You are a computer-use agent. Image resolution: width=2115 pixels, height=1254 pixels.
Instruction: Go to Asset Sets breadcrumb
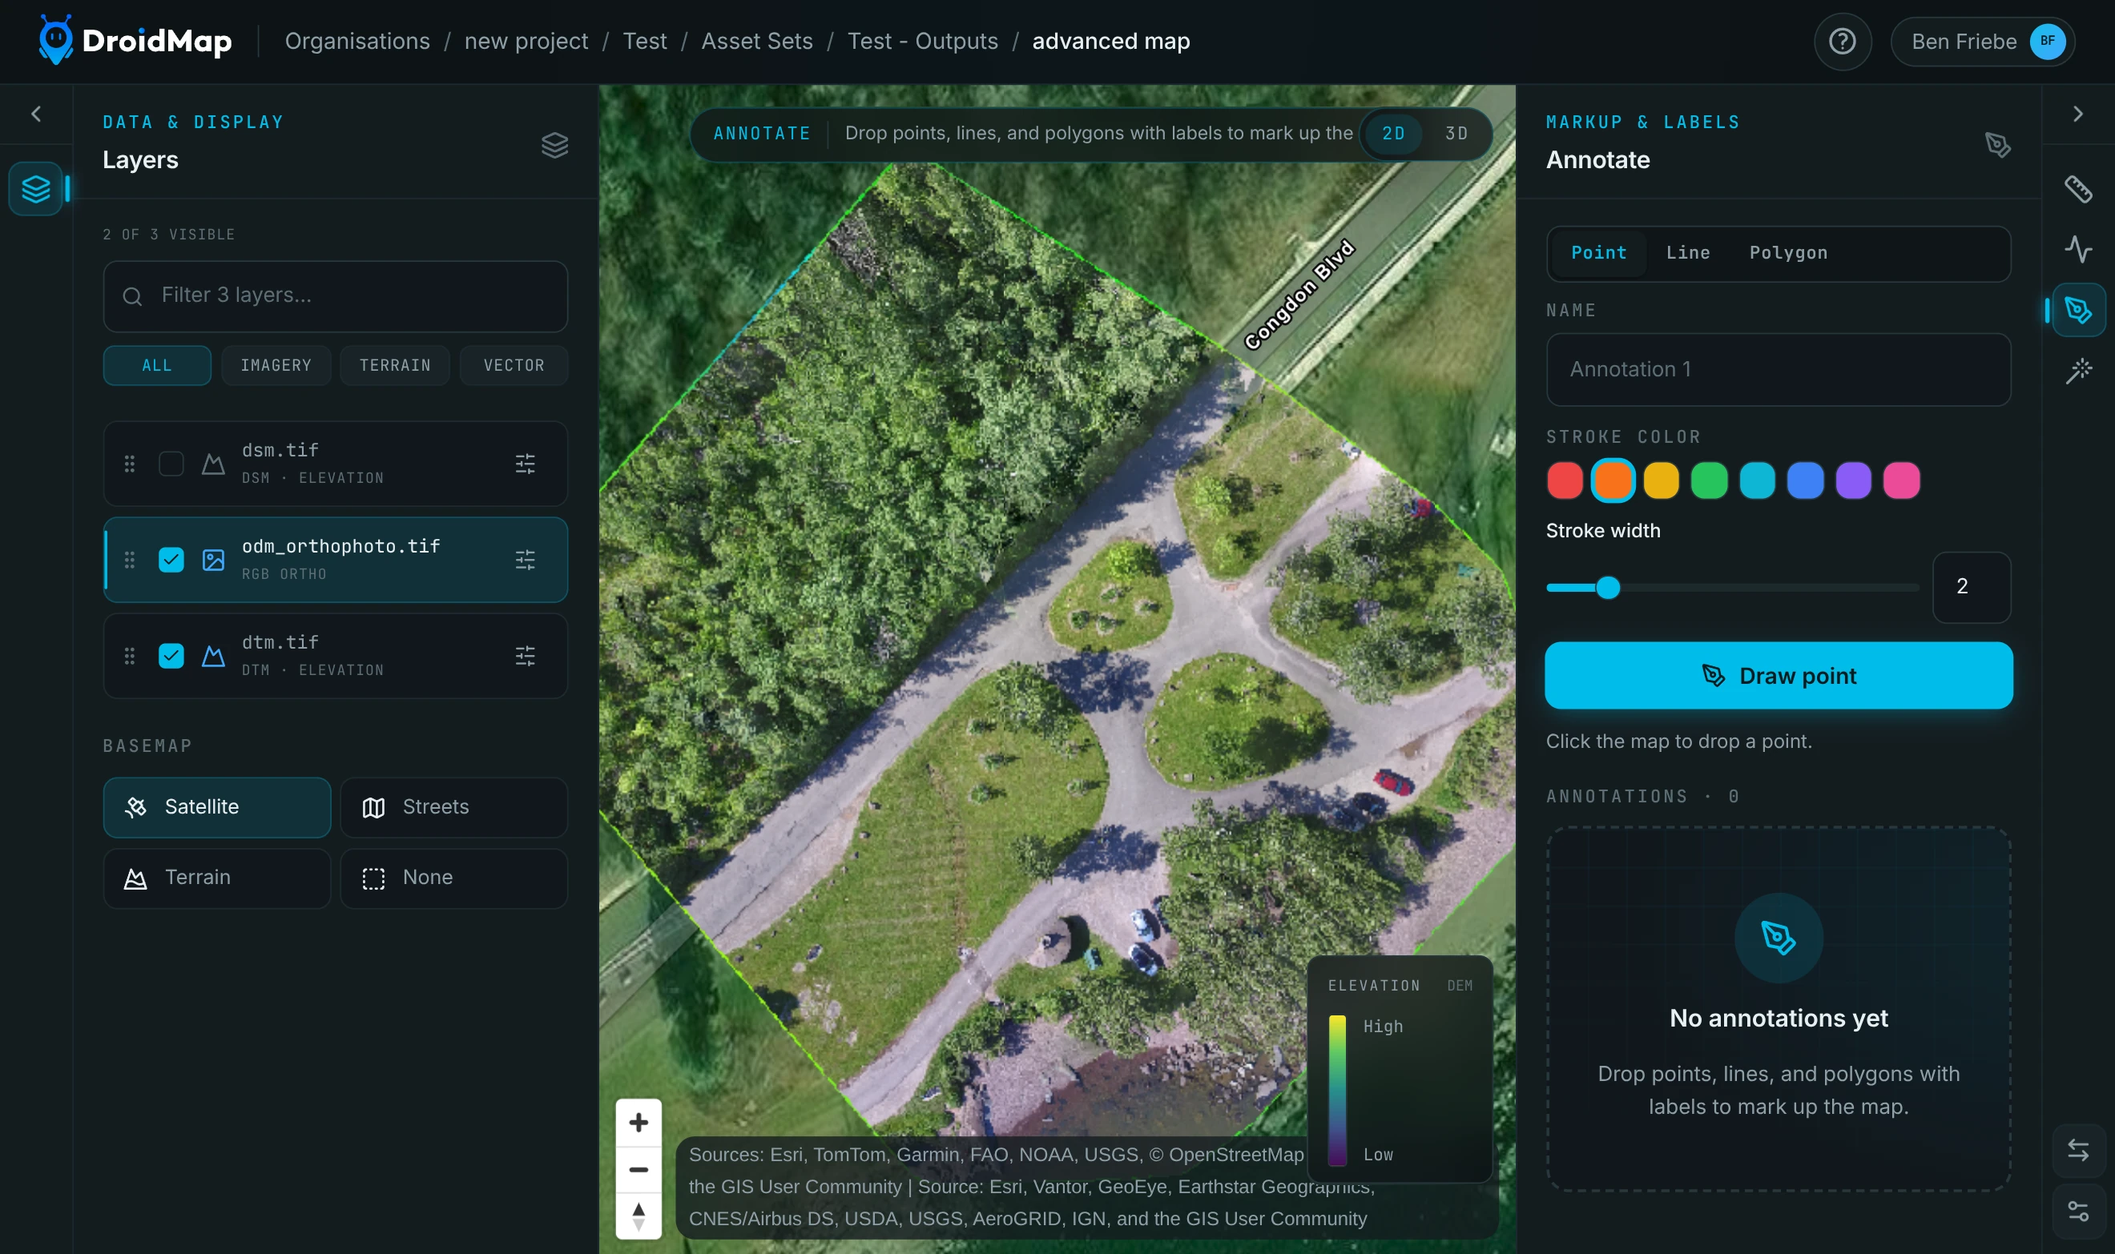(x=756, y=42)
